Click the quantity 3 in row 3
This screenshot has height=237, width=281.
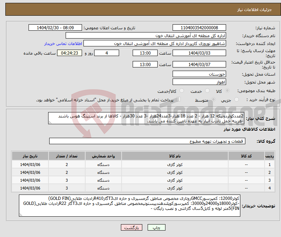[x=67, y=180]
